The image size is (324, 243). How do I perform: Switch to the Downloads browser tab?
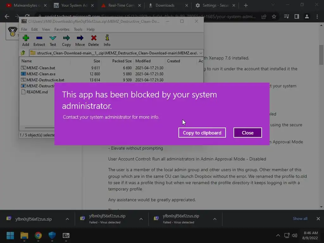click(x=165, y=5)
